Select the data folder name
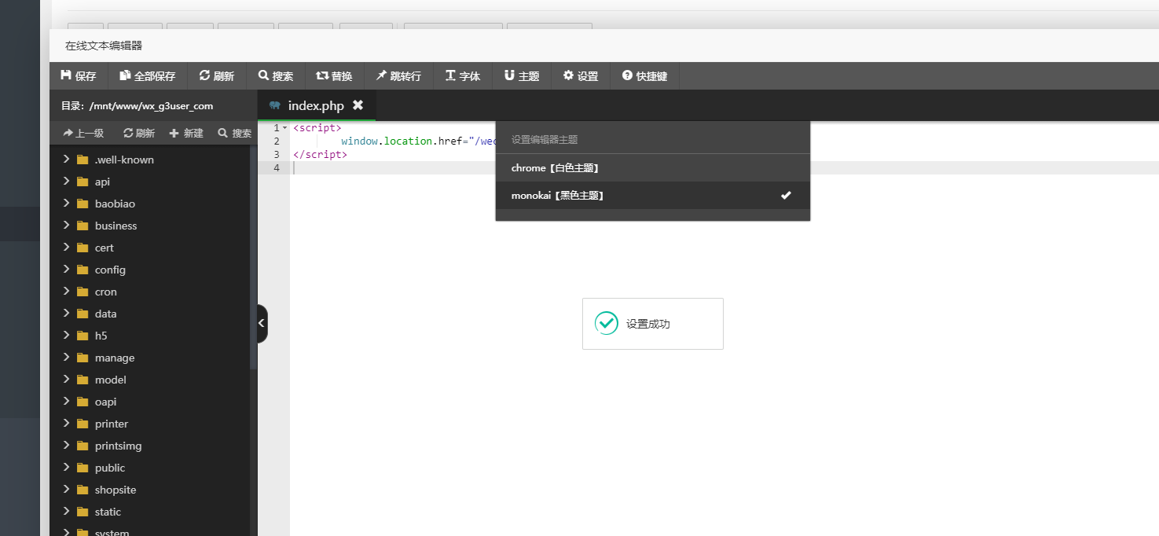This screenshot has height=536, width=1159. 105,314
